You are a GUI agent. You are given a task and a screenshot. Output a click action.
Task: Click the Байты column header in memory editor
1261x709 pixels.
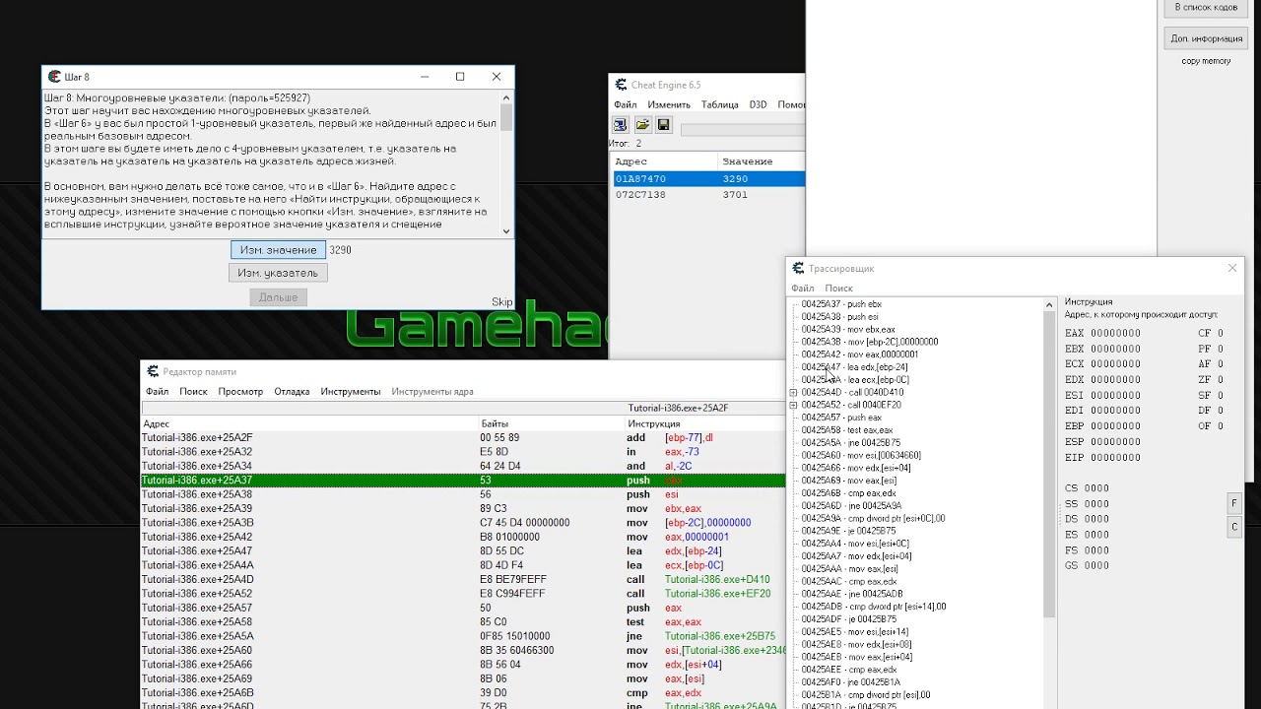point(551,423)
